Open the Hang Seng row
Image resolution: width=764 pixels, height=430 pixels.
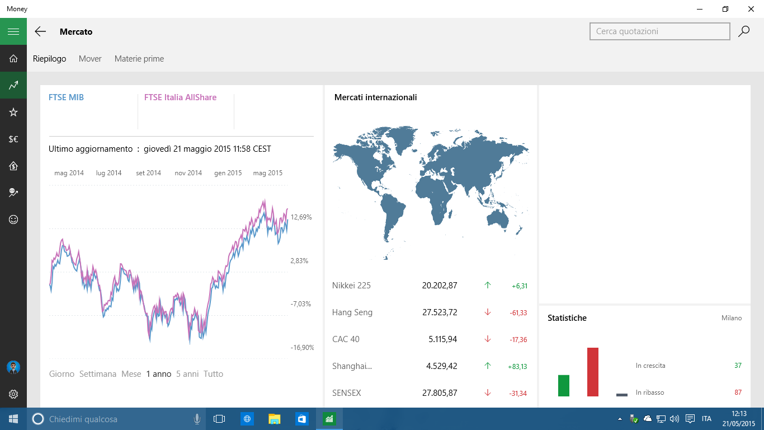[430, 312]
